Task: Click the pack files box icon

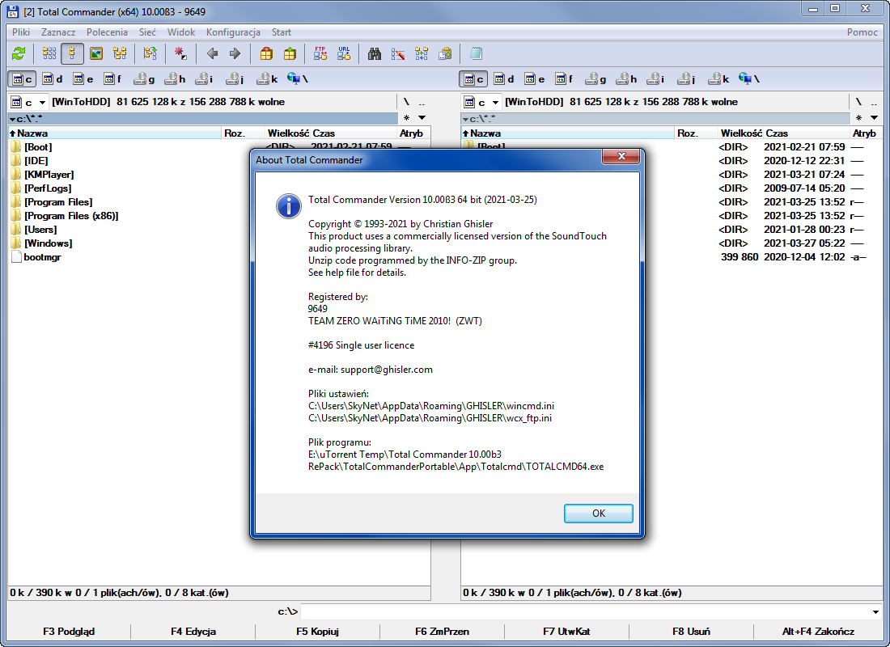Action: coord(266,54)
